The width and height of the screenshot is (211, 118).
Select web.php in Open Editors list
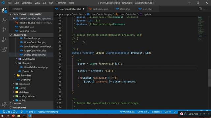[31, 31]
